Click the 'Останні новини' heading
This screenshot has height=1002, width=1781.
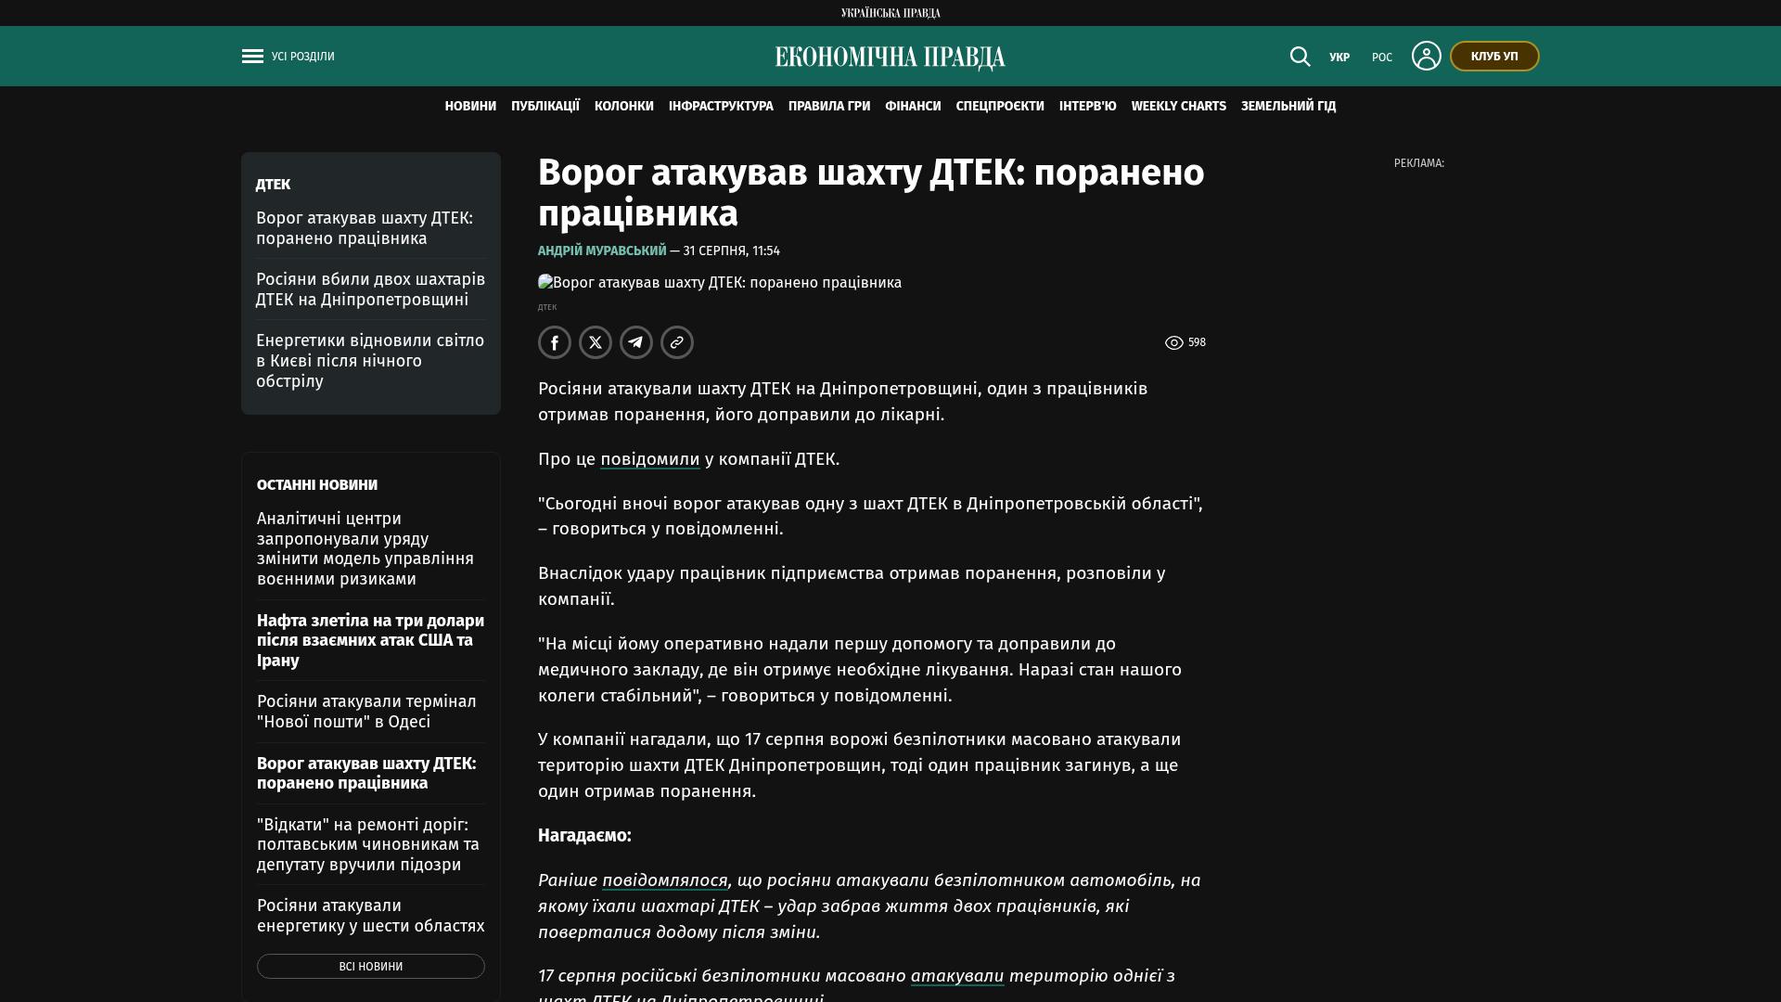pyautogui.click(x=317, y=485)
